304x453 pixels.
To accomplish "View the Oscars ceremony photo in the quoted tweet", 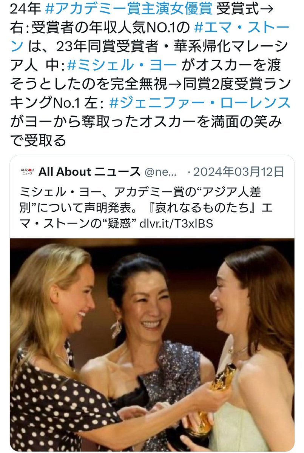I will [x=152, y=345].
